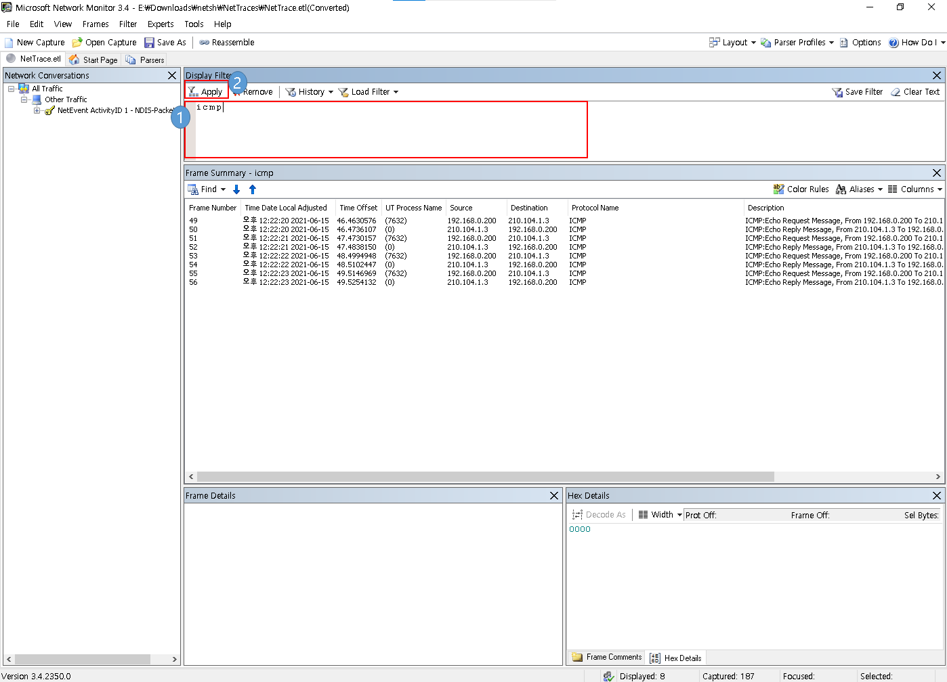Select frame 56 in the frame list
Screen dimensions: 947x682
[x=564, y=282]
